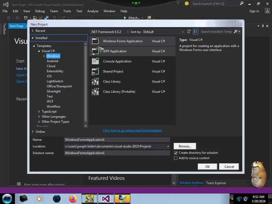Select the Class Library template icon
Screen dimensions: 272x204
click(x=95, y=81)
